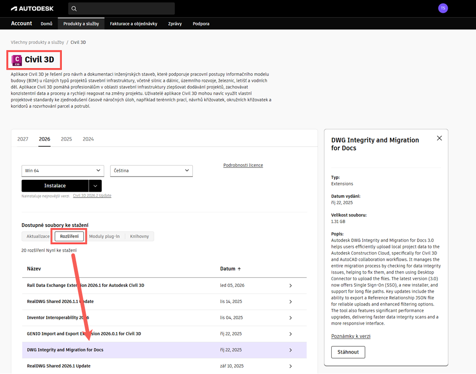Open the TS user avatar menu
Image resolution: width=476 pixels, height=374 pixels.
pyautogui.click(x=443, y=8)
